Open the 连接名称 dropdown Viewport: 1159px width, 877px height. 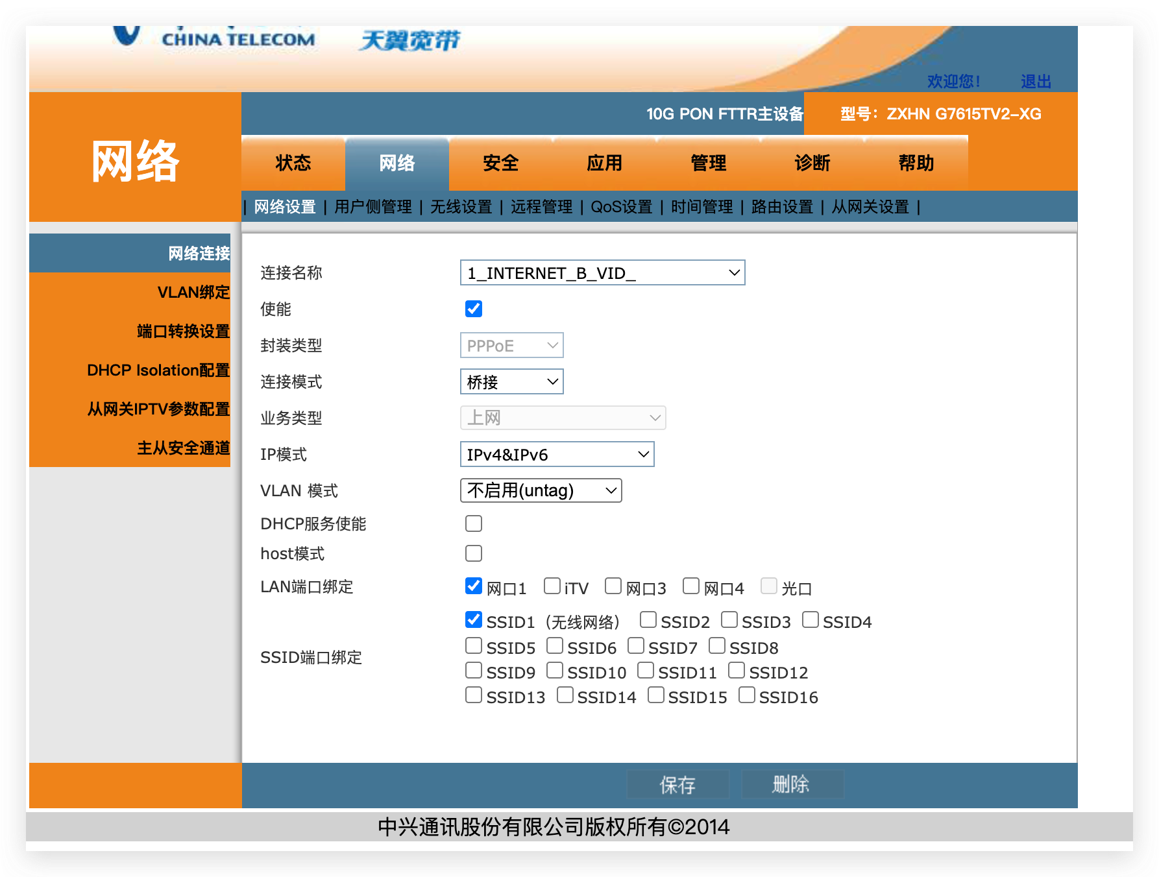coord(602,272)
